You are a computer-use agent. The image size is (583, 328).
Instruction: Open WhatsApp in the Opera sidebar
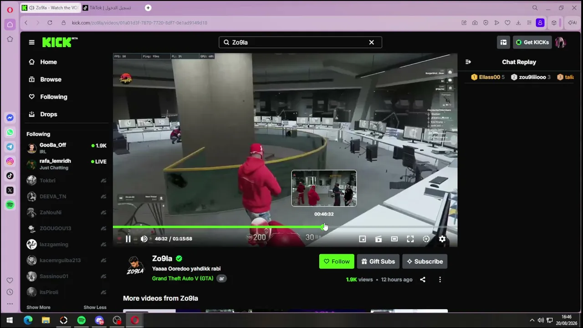[x=10, y=133]
